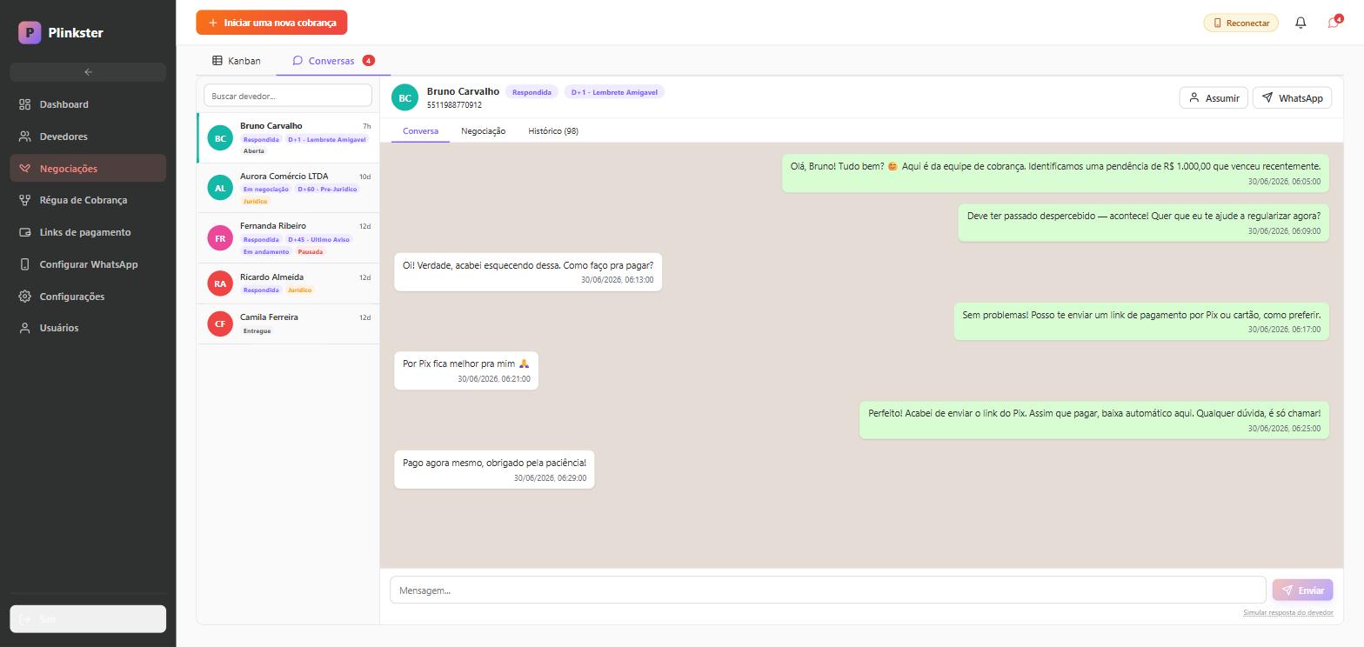The width and height of the screenshot is (1364, 647).
Task: Click D+1 - Lembrete Amigável header tag
Action: click(x=614, y=91)
